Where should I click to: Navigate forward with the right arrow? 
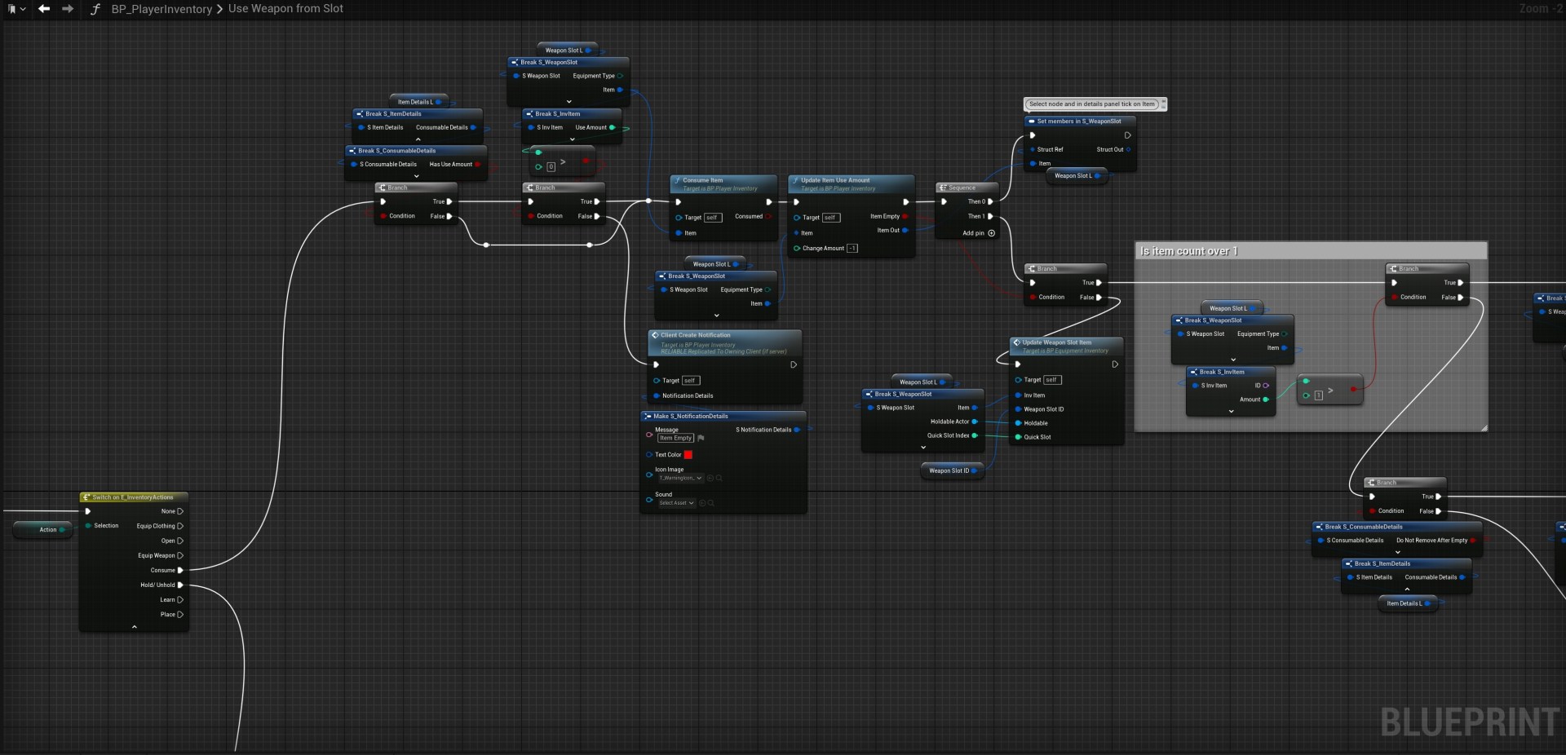68,9
